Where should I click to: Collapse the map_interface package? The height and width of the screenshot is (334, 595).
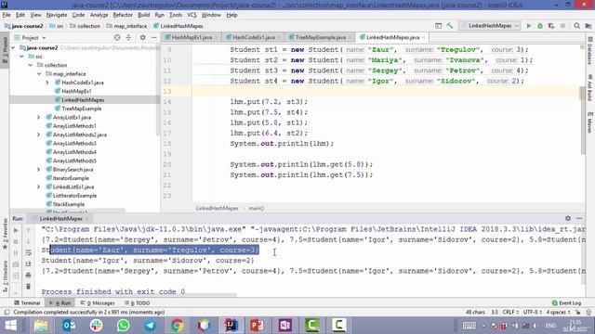pos(39,74)
